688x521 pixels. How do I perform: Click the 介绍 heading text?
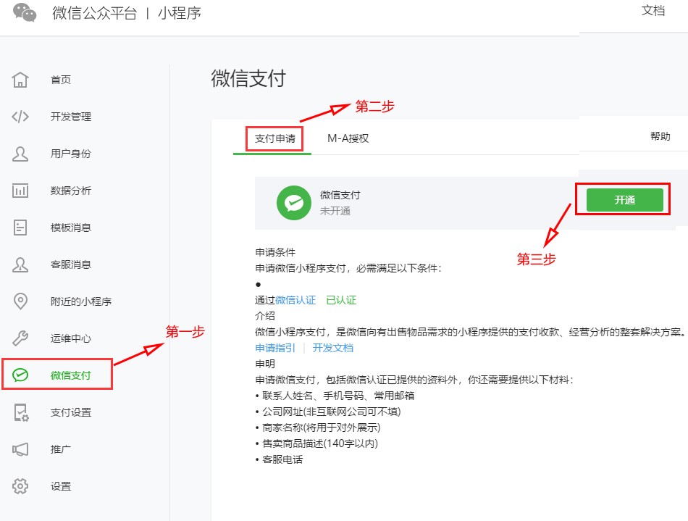265,316
